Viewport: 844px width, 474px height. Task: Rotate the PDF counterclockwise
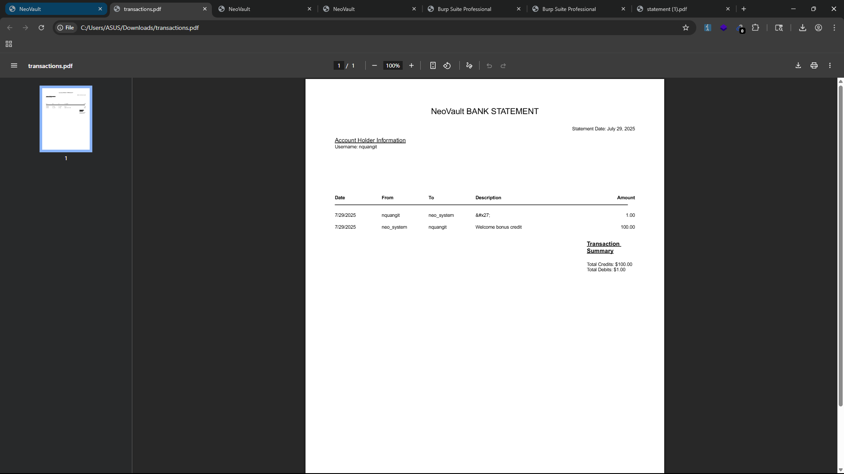coord(447,66)
